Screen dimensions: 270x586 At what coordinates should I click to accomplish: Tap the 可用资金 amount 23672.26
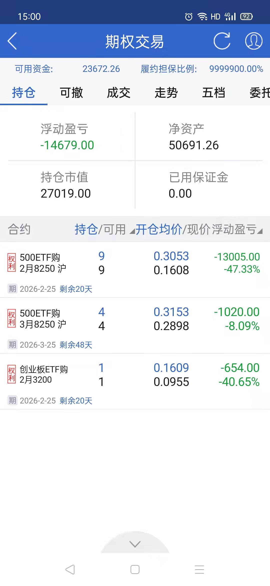coord(101,69)
